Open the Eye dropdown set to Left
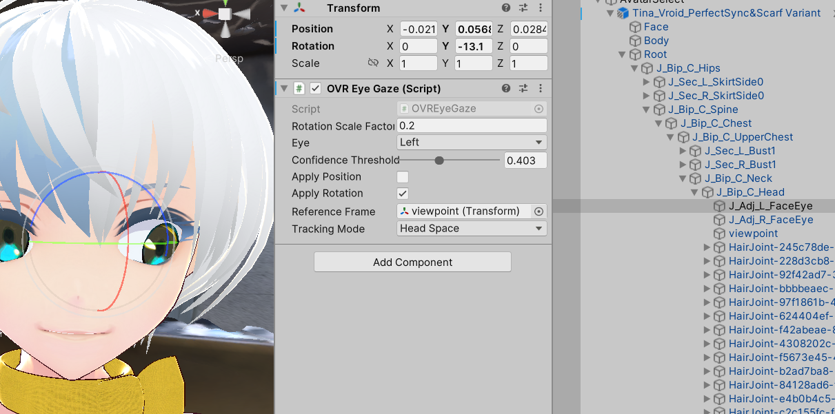 (472, 143)
